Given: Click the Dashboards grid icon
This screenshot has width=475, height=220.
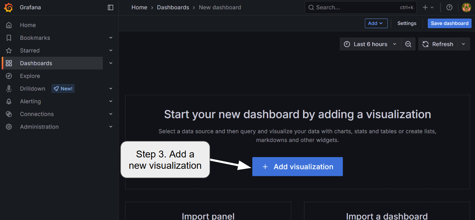Looking at the screenshot, I should pos(9,63).
